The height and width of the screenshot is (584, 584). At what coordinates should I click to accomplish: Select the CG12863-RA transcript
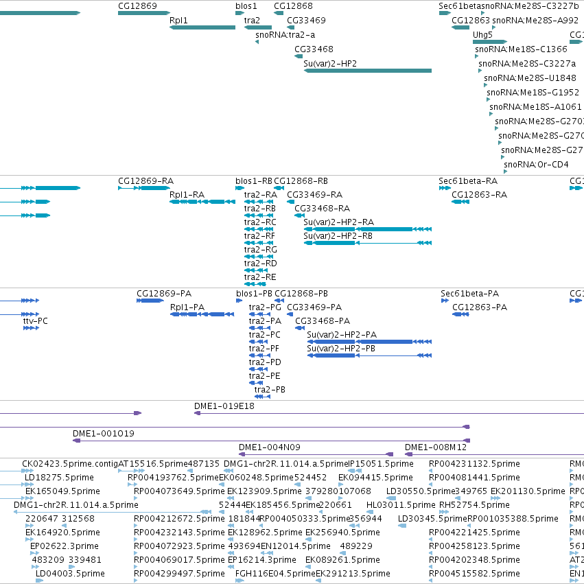point(460,202)
